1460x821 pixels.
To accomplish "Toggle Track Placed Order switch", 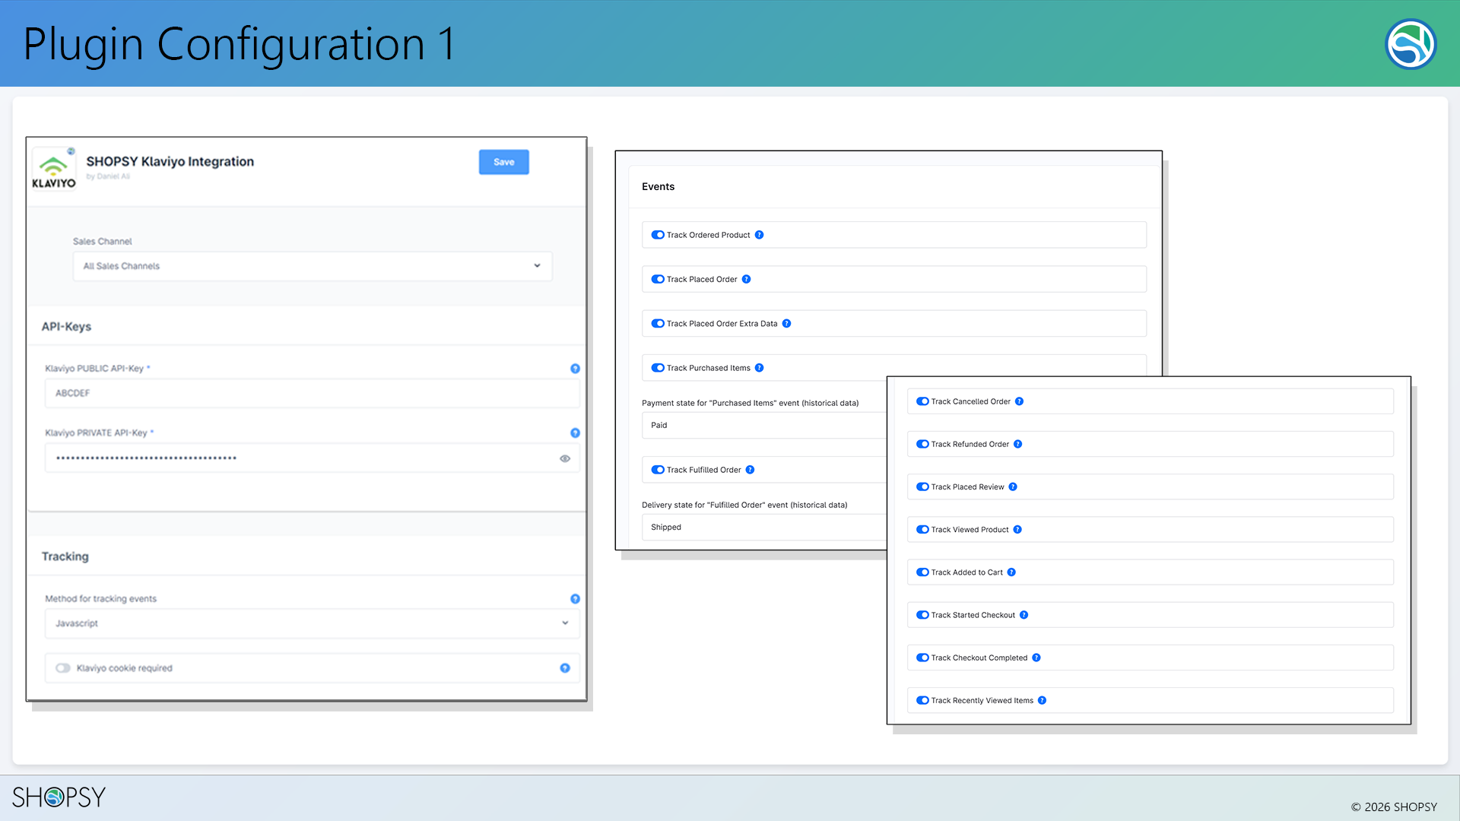I will (658, 279).
